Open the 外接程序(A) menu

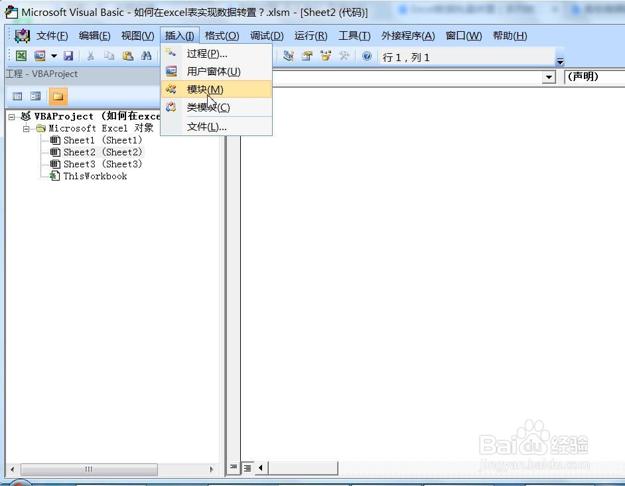(408, 36)
